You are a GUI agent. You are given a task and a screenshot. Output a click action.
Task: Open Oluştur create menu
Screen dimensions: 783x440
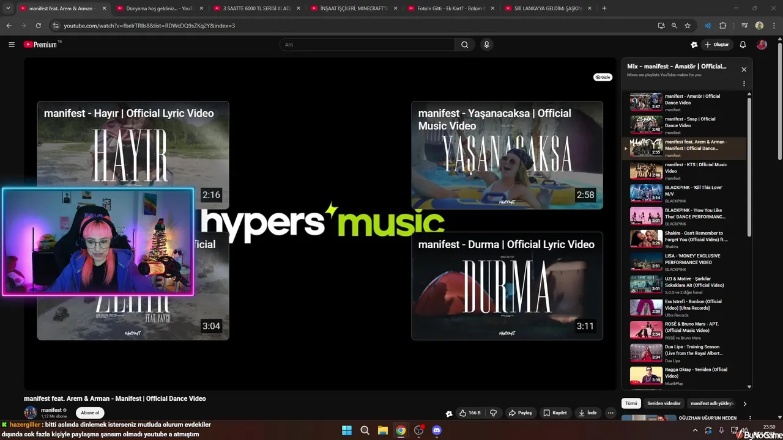(716, 45)
